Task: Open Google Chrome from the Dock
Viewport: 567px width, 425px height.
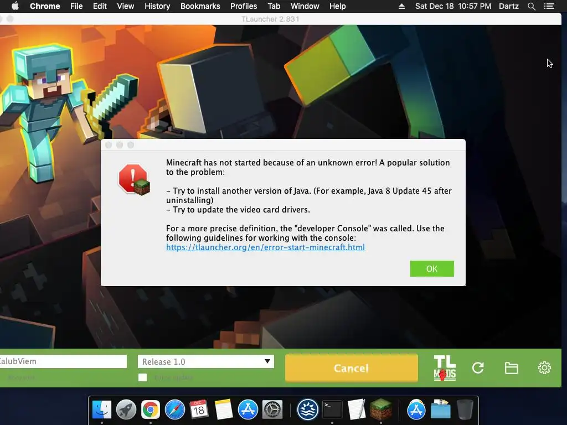Action: tap(151, 410)
